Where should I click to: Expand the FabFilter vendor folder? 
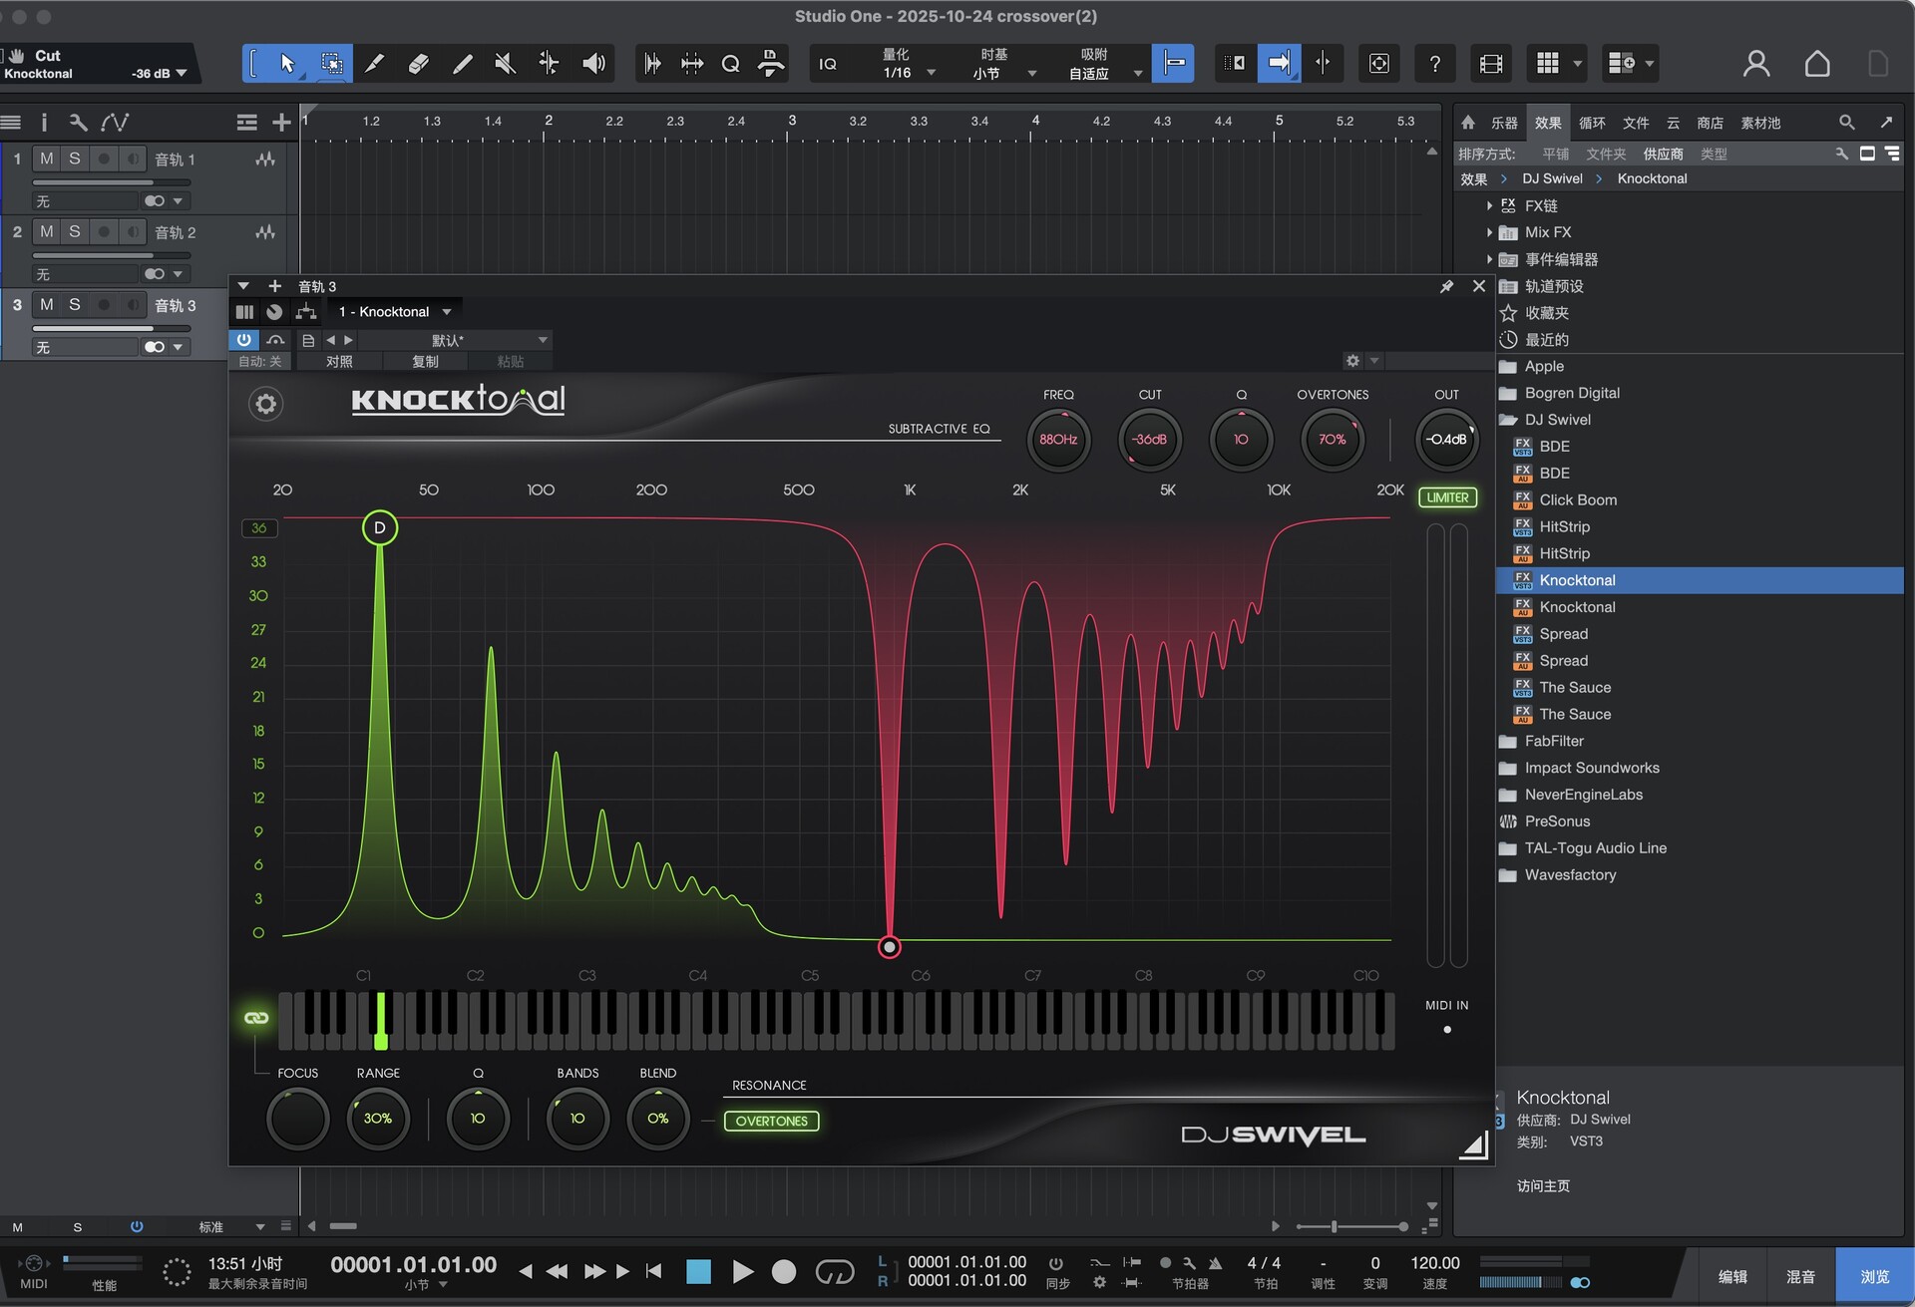tap(1553, 741)
